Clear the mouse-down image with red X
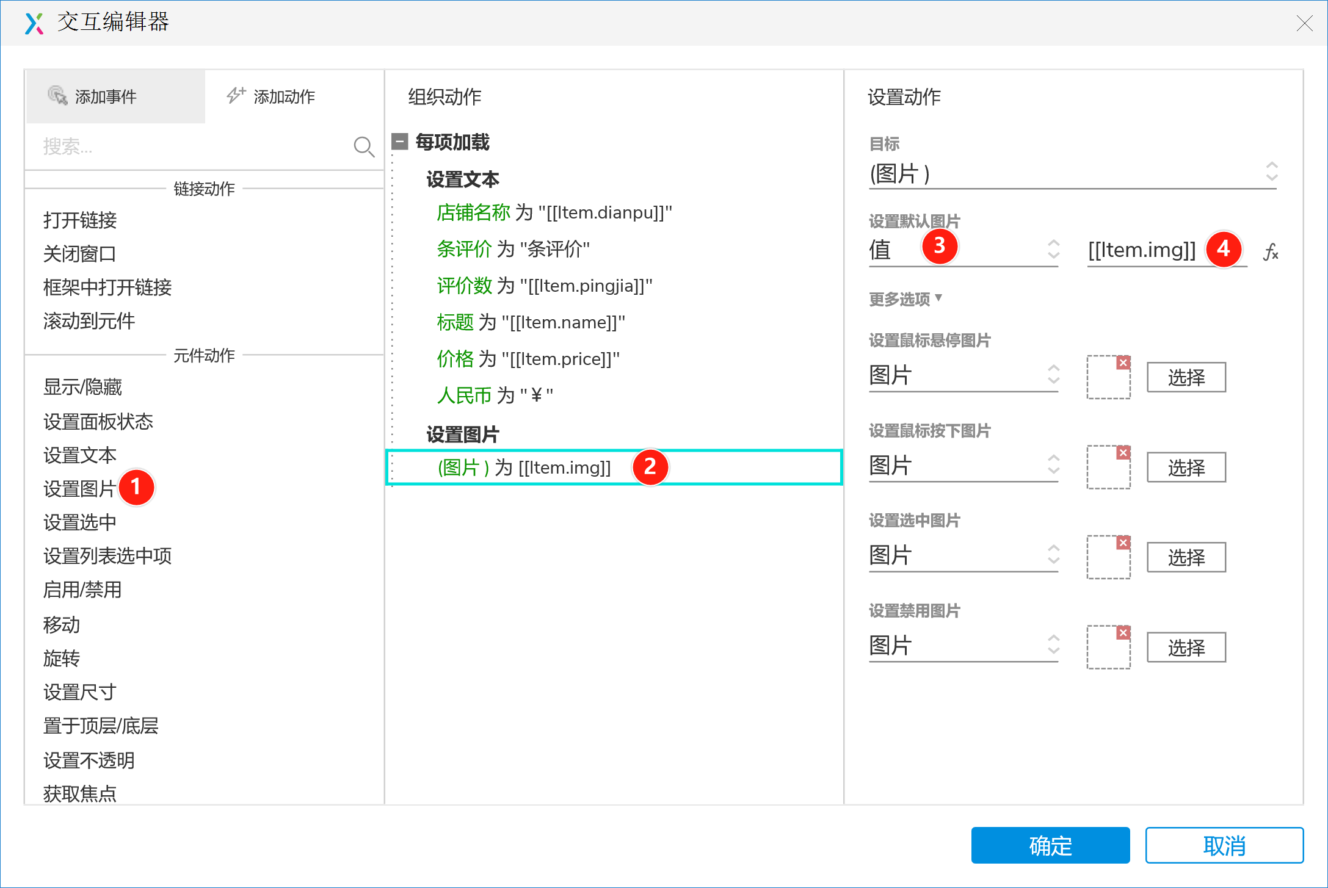The width and height of the screenshot is (1328, 888). (1123, 453)
